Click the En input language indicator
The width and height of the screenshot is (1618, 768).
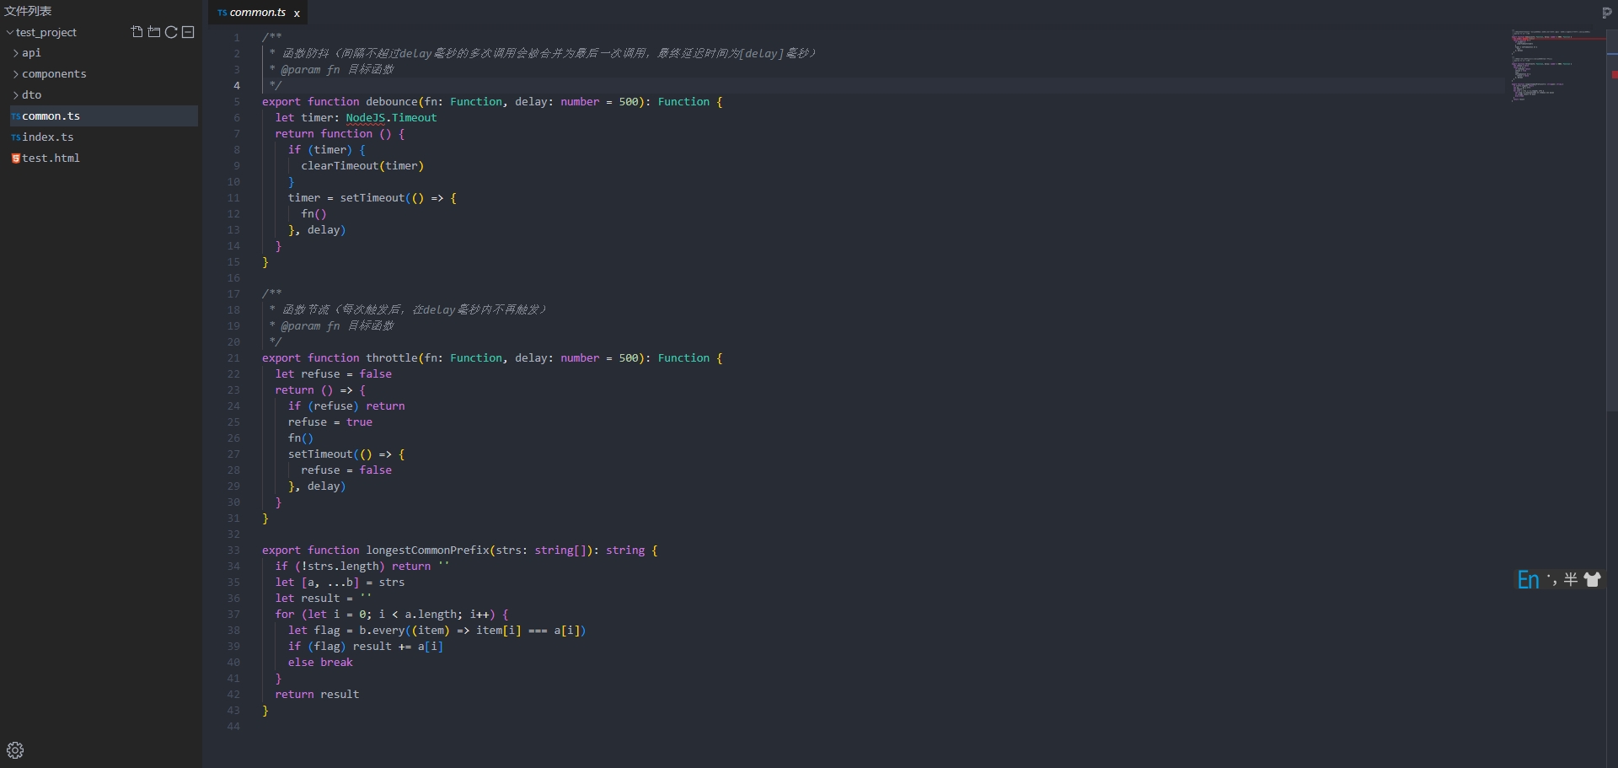click(x=1528, y=580)
